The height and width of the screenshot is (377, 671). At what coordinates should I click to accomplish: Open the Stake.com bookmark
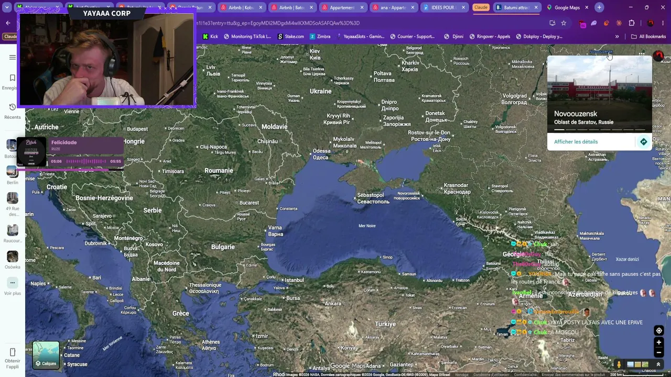[290, 37]
